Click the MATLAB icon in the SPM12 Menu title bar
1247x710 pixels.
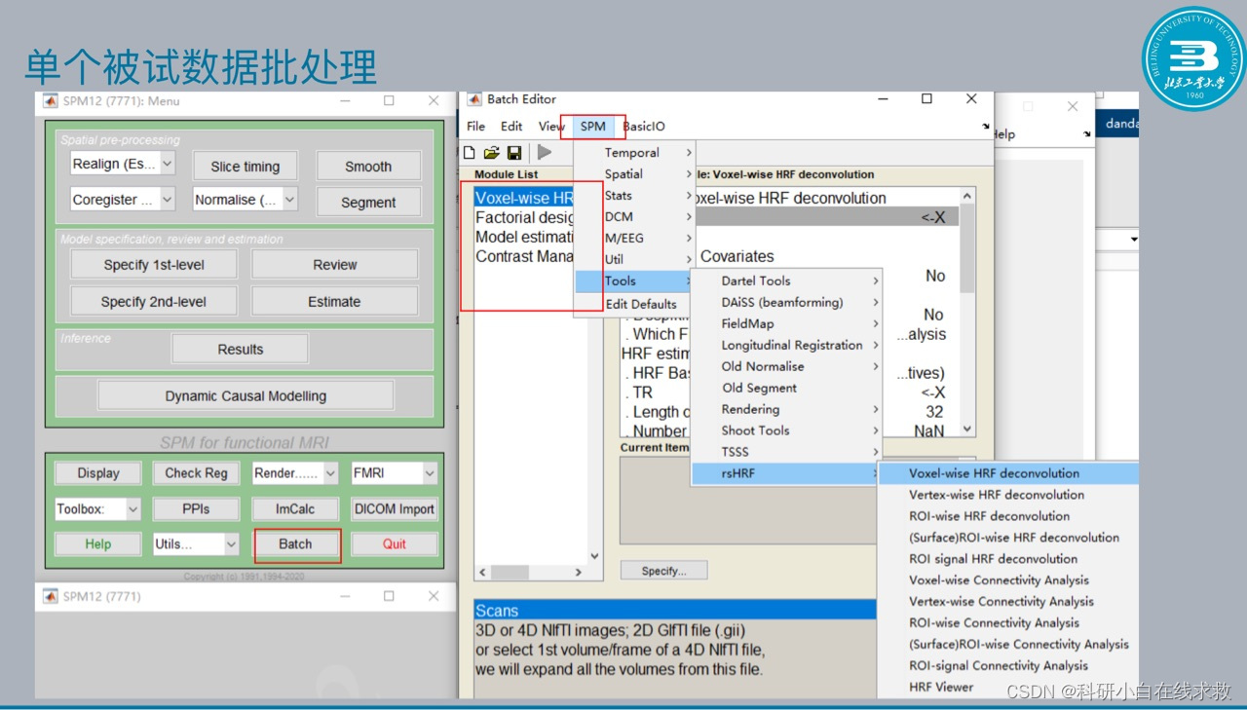(51, 101)
